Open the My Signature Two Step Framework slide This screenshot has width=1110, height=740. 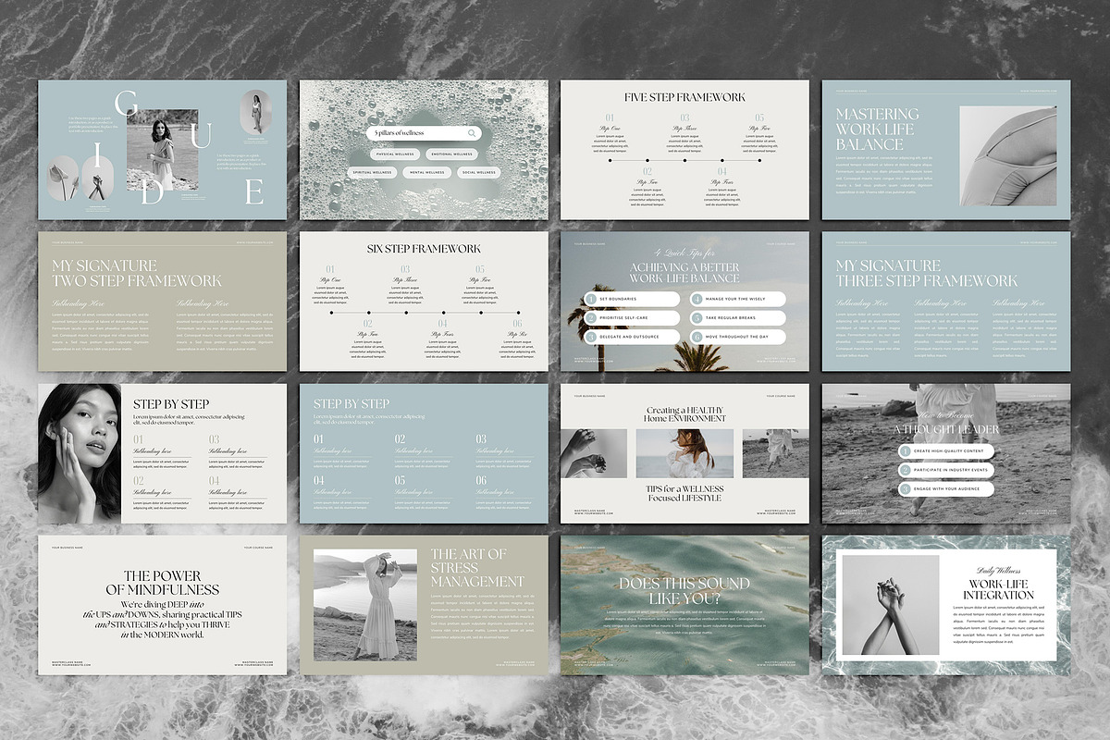click(162, 302)
